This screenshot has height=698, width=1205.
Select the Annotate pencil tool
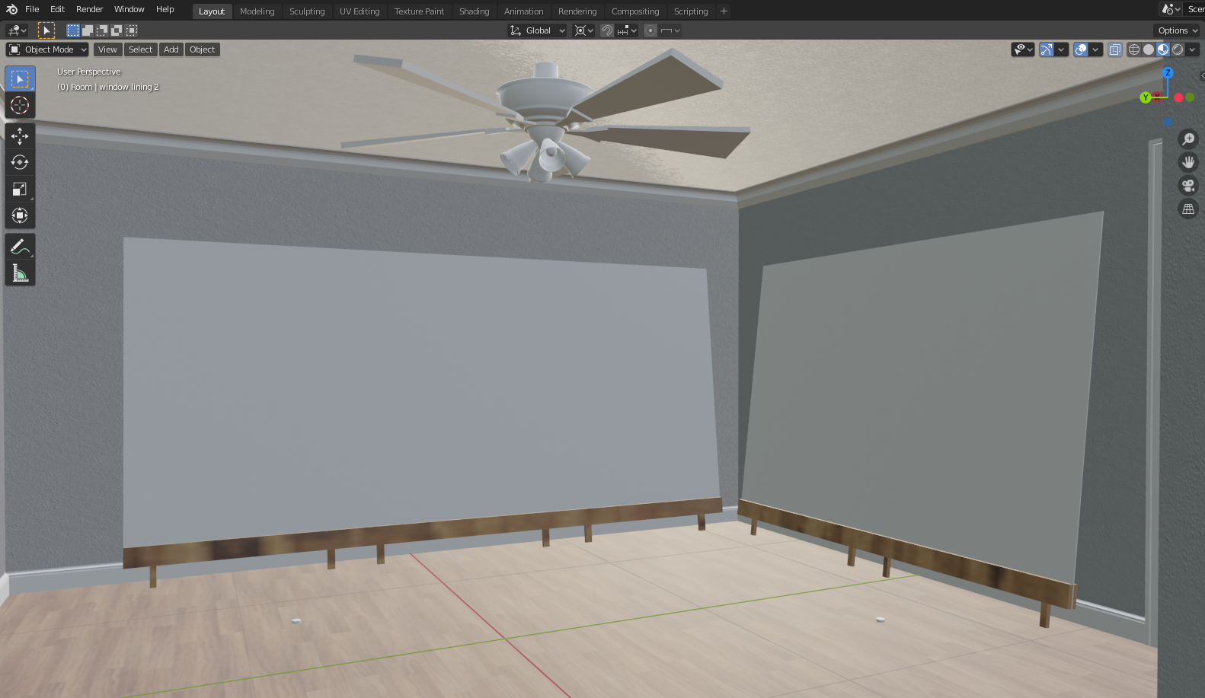tap(20, 247)
